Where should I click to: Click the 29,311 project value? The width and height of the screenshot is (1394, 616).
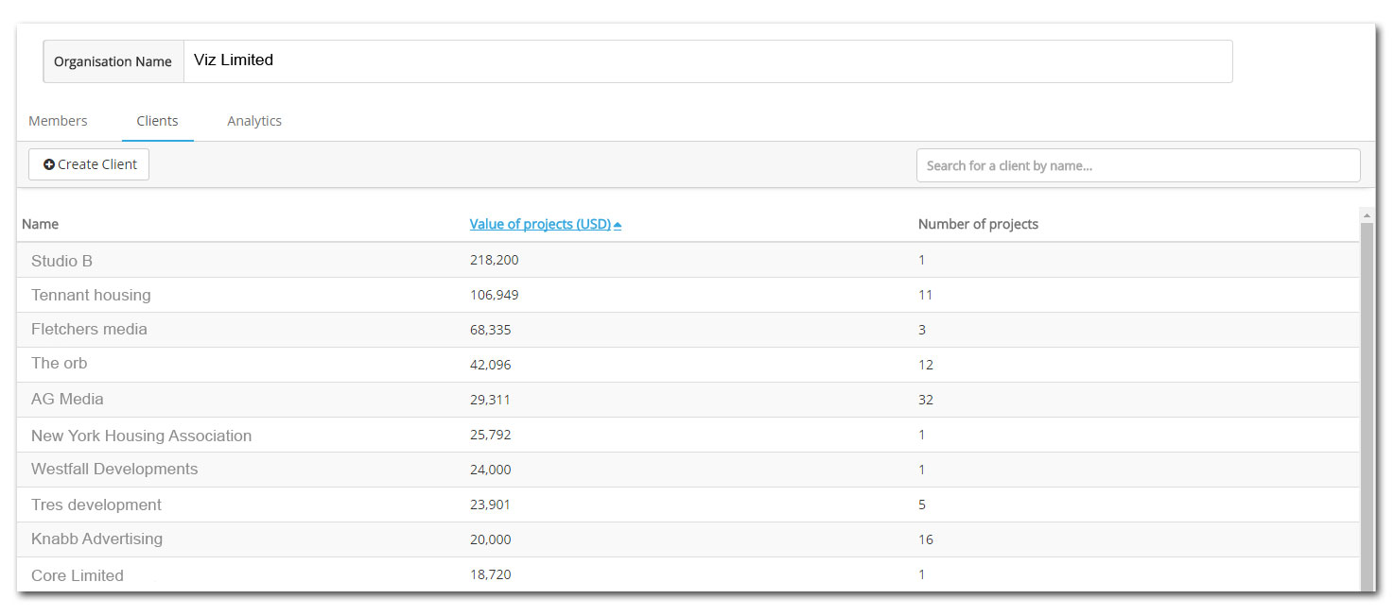tap(490, 400)
